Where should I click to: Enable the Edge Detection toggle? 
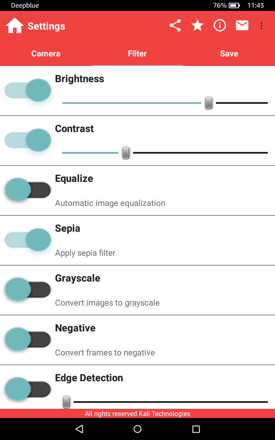(28, 389)
